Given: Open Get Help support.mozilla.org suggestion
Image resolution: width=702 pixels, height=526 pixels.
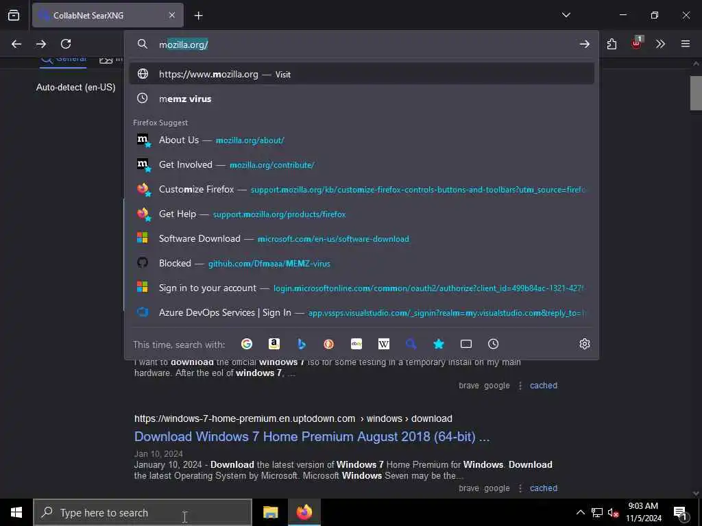Looking at the screenshot, I should 361,214.
